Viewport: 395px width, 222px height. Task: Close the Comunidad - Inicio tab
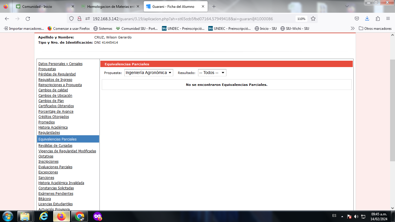pos(73,6)
